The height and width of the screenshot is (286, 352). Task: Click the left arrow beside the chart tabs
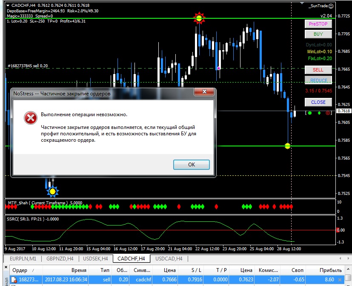[x=341, y=259]
